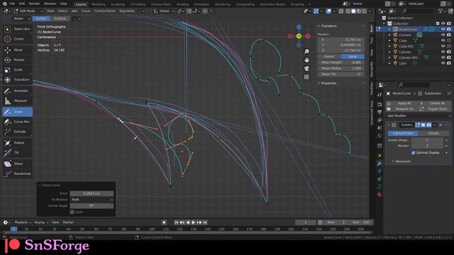
Task: Open the Edit Mode dropdown
Action: click(x=28, y=11)
